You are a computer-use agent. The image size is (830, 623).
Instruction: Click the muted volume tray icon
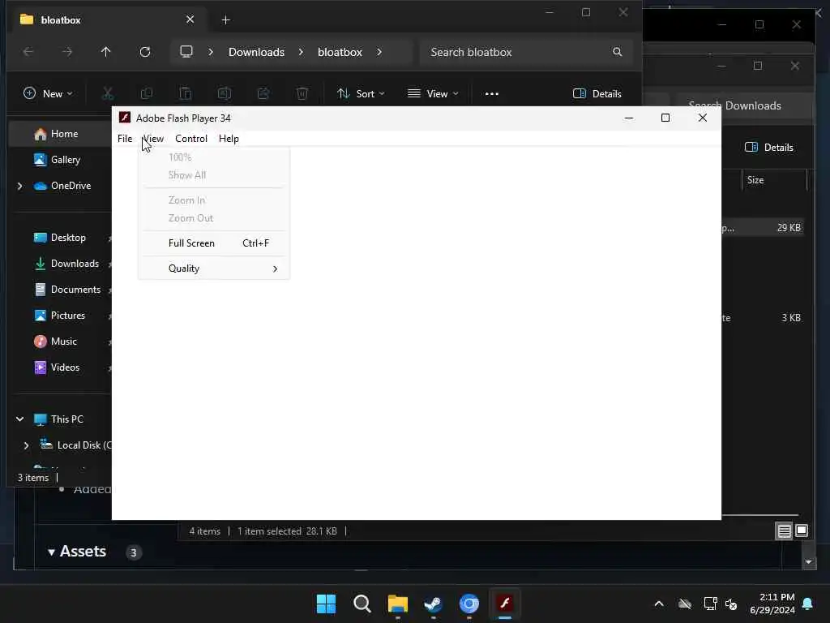click(731, 604)
